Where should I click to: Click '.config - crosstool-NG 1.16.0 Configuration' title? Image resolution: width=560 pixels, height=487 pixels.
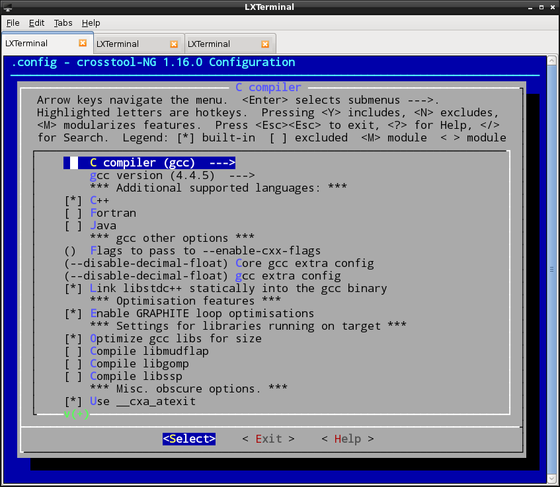[153, 63]
